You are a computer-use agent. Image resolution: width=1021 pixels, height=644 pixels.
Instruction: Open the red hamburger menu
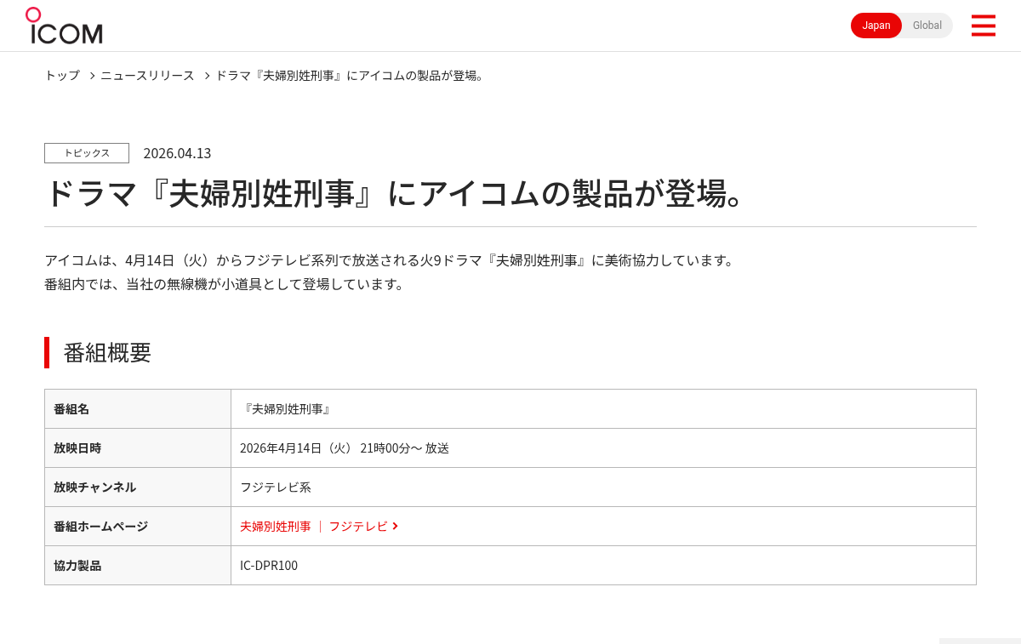(983, 26)
